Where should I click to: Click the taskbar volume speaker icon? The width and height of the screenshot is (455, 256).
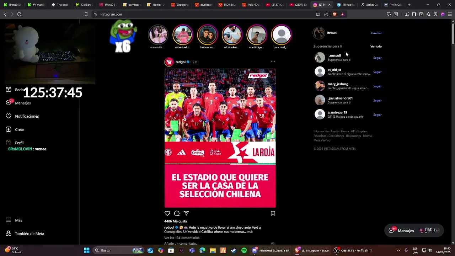(430, 250)
